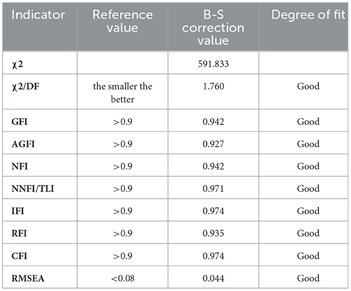Select the χ2/DF row label

click(26, 86)
